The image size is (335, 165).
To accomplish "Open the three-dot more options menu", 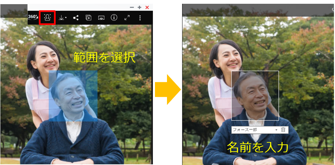I will coord(140,17).
